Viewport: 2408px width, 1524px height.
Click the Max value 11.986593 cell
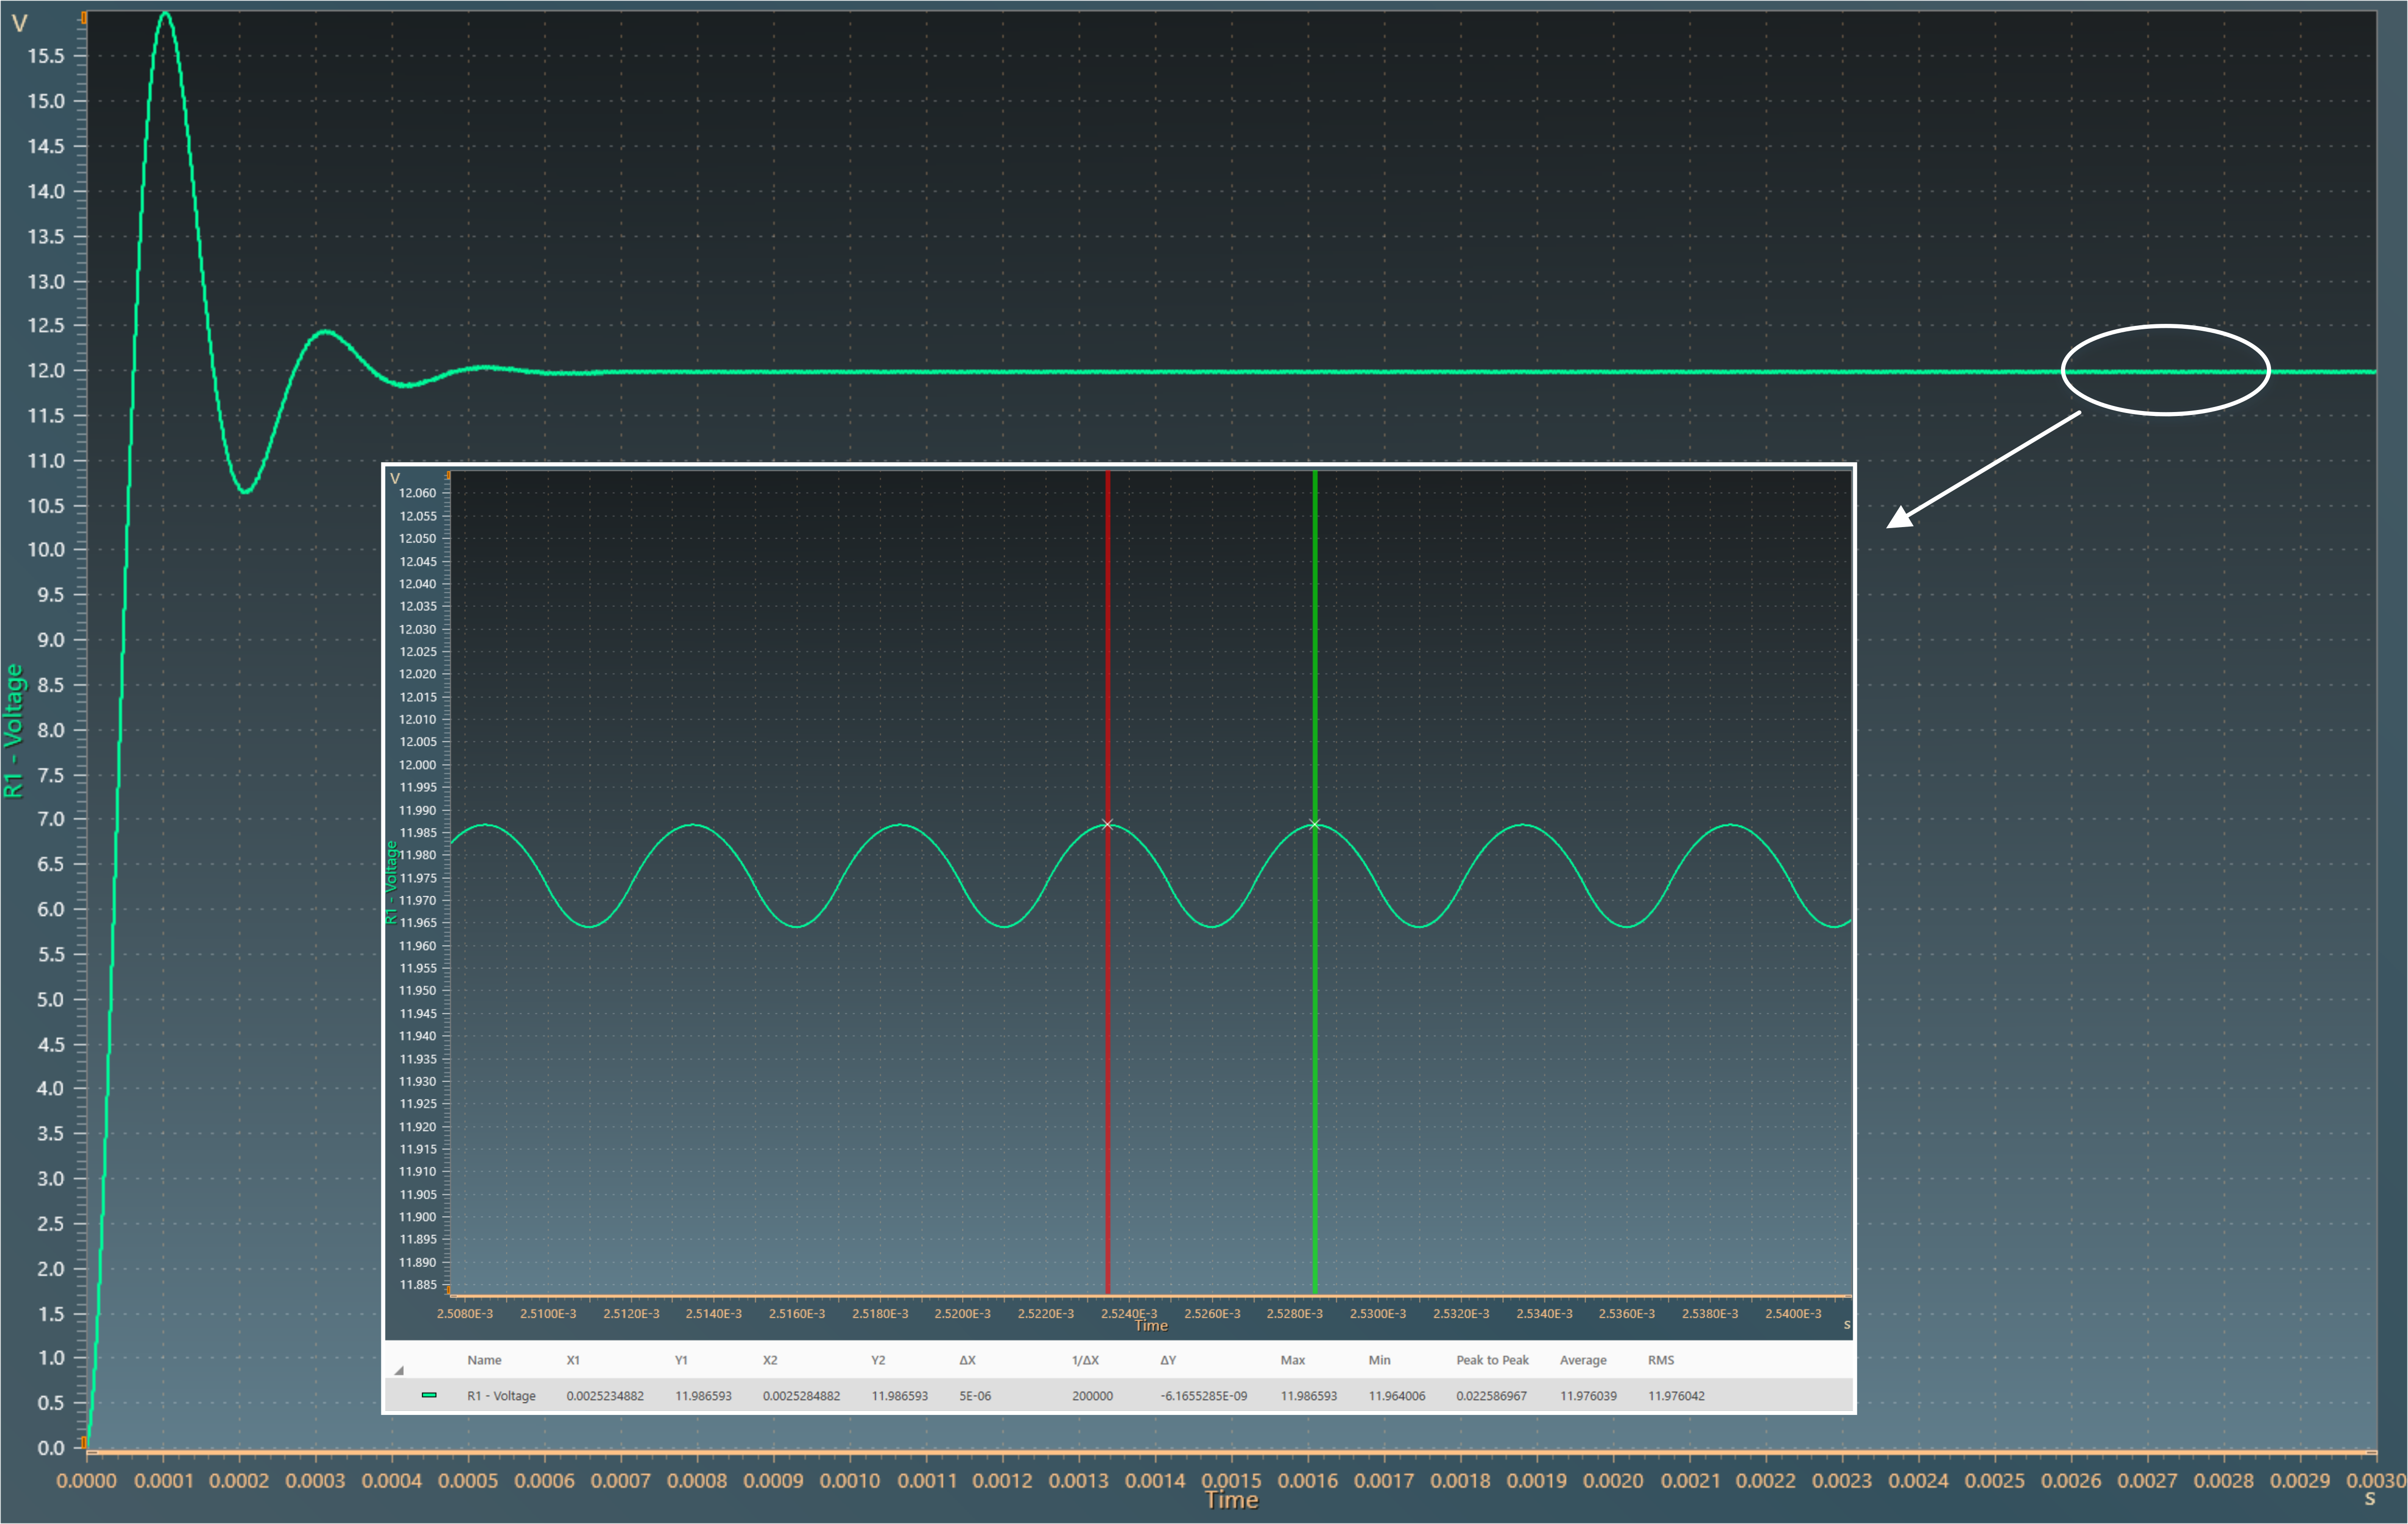[x=1308, y=1396]
